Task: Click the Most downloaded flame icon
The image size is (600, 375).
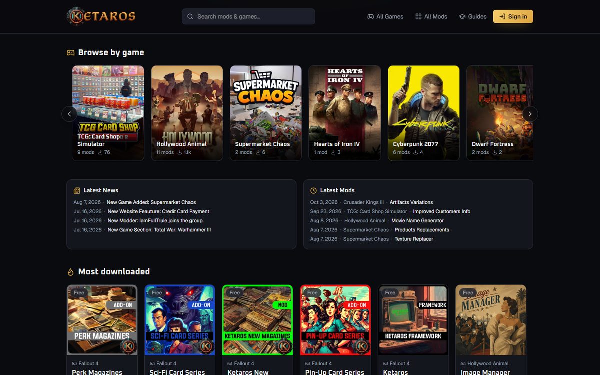Action: tap(70, 272)
